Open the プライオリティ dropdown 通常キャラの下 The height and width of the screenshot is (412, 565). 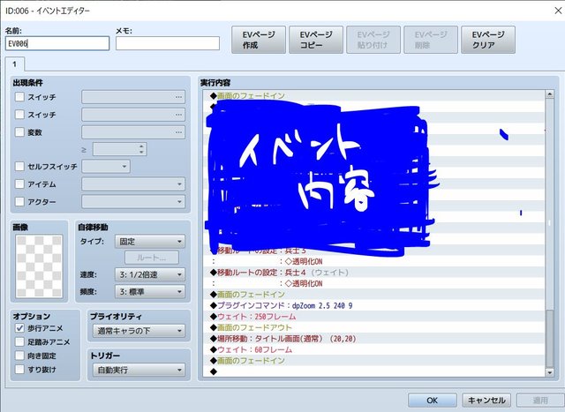tap(139, 331)
